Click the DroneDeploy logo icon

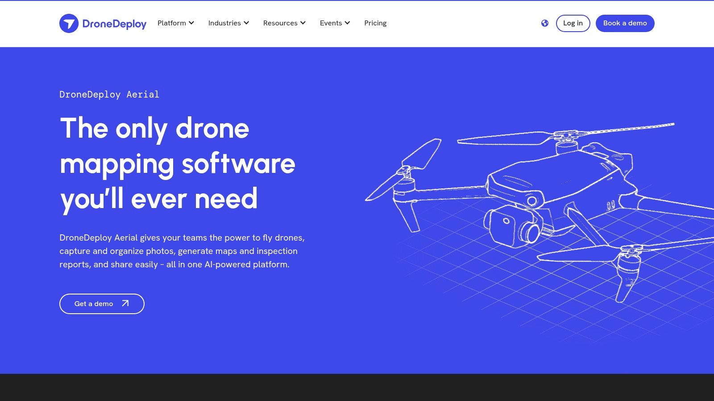click(x=69, y=23)
